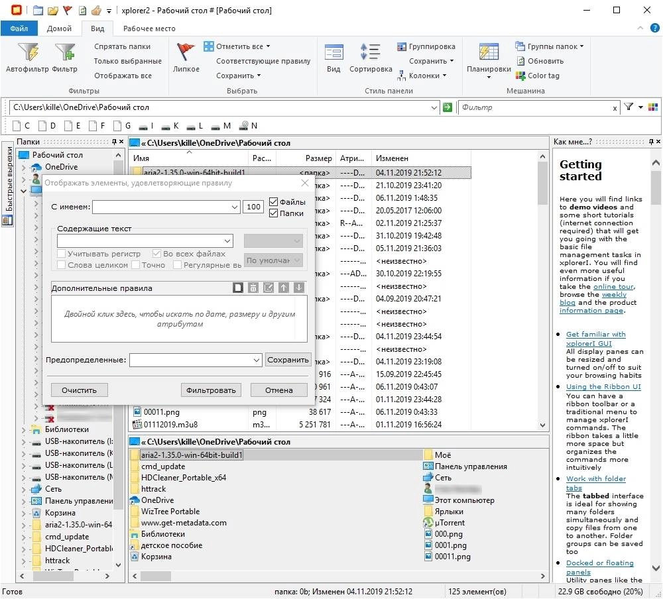Open the online tour link
663x599 pixels.
tap(613, 286)
